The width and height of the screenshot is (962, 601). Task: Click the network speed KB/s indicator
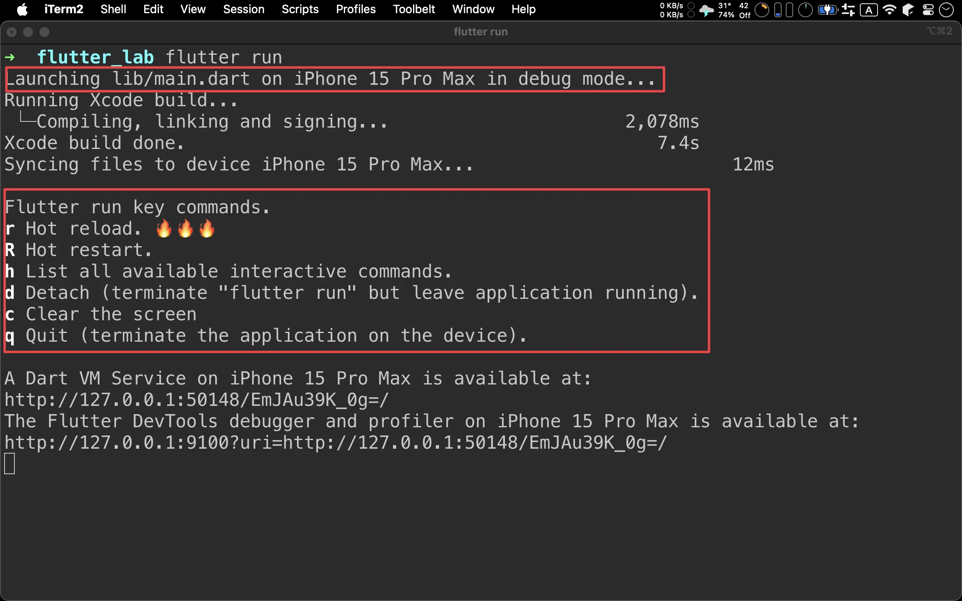(677, 10)
